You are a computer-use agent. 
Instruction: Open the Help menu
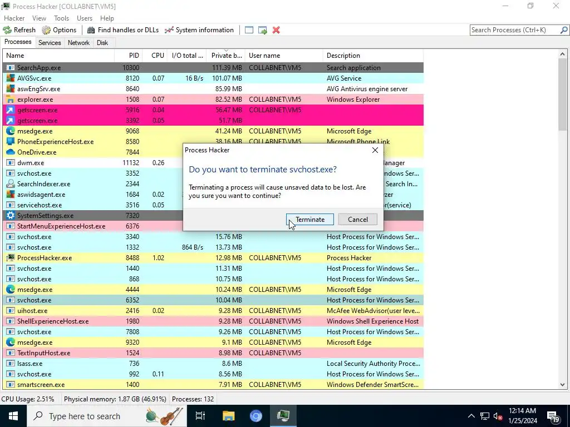click(107, 18)
